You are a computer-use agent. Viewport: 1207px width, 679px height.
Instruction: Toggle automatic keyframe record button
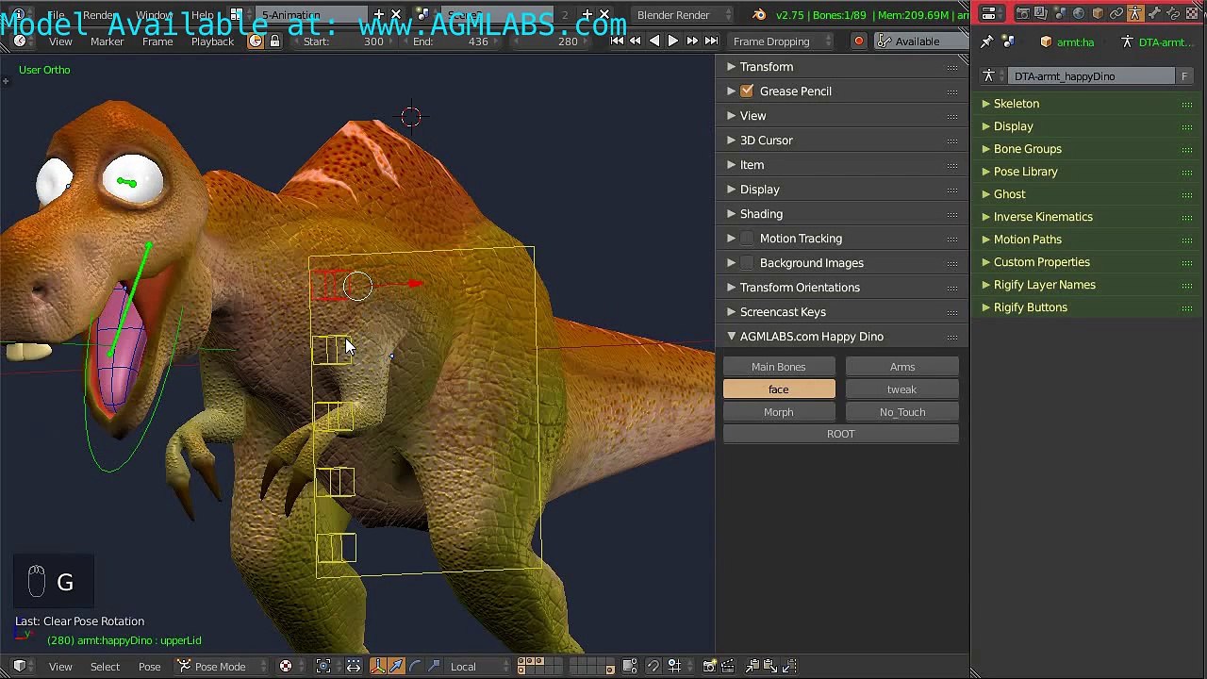pyautogui.click(x=858, y=41)
